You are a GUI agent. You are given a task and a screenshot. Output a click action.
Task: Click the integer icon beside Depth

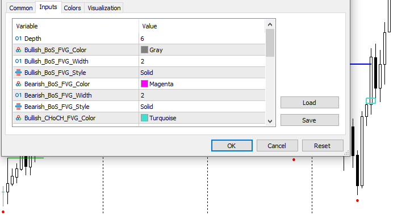pos(18,39)
